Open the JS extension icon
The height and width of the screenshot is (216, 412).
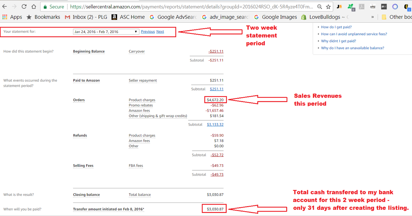coord(339,7)
